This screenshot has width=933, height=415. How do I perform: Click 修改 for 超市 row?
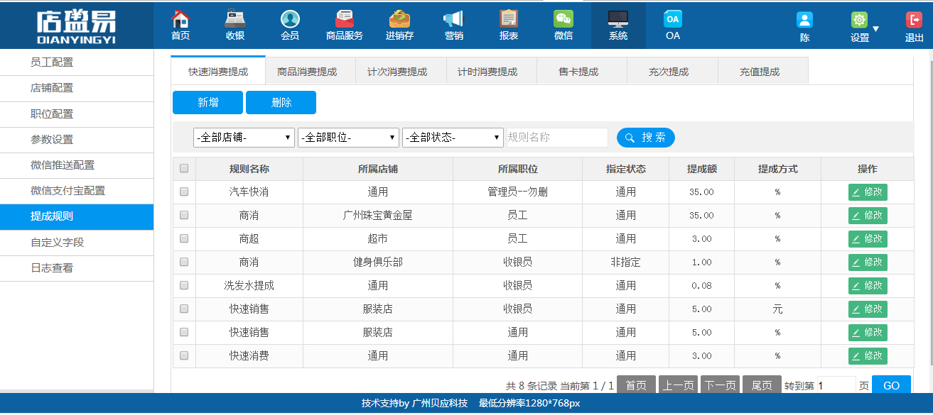pyautogui.click(x=868, y=239)
